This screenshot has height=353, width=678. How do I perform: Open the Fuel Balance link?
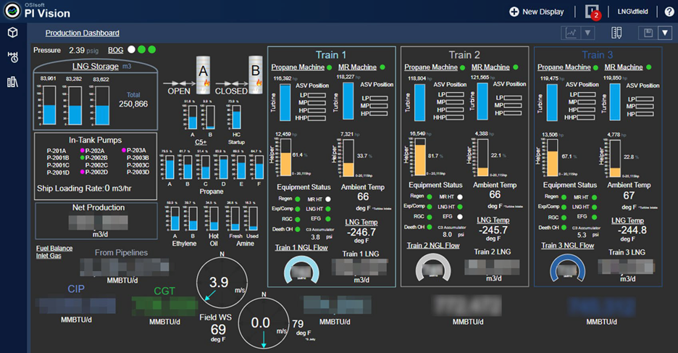pyautogui.click(x=54, y=249)
